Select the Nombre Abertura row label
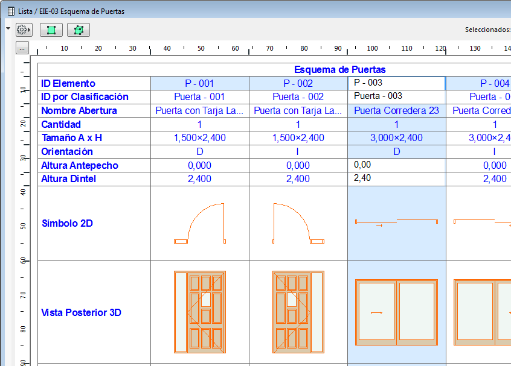511x366 pixels. 79,110
